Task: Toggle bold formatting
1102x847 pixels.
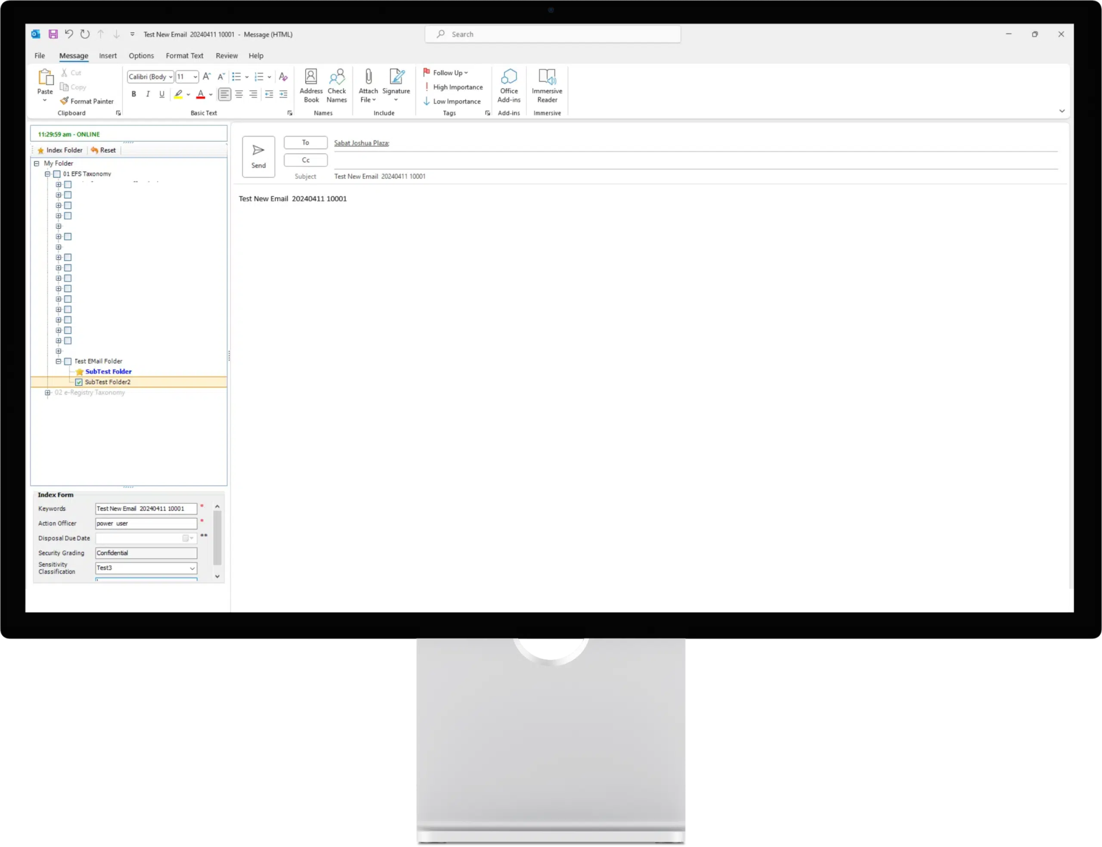Action: (x=133, y=94)
